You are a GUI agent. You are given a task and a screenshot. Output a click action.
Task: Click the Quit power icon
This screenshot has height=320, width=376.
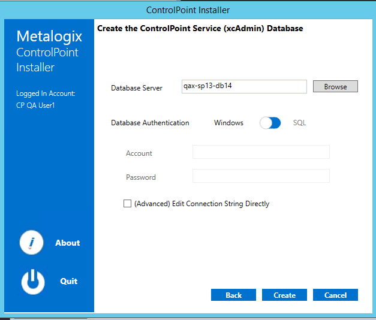pos(32,282)
